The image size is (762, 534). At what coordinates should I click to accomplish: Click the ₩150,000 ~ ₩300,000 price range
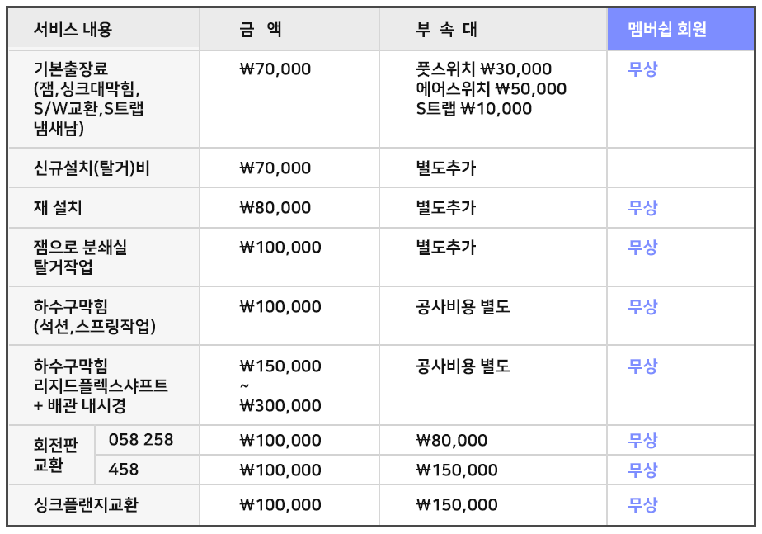280,385
